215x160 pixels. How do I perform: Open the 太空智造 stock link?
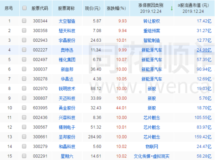[x=67, y=21]
